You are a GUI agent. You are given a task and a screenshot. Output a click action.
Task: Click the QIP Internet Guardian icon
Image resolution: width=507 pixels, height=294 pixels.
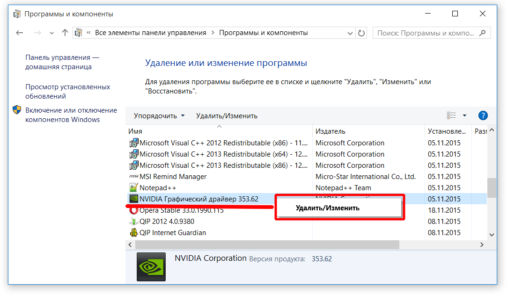tap(133, 233)
